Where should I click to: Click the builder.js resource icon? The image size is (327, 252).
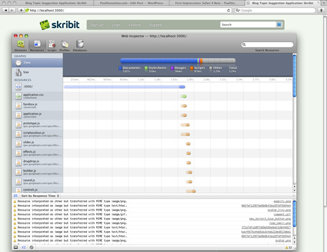tap(18, 172)
